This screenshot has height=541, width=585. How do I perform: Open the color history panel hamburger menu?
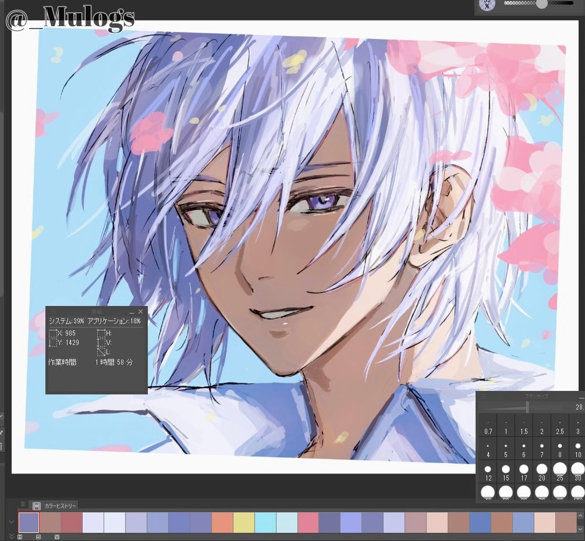[23, 504]
